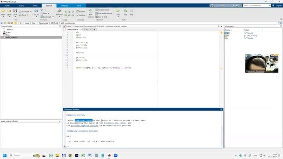
Task: Click the Compare files button
Action: [x=25, y=11]
